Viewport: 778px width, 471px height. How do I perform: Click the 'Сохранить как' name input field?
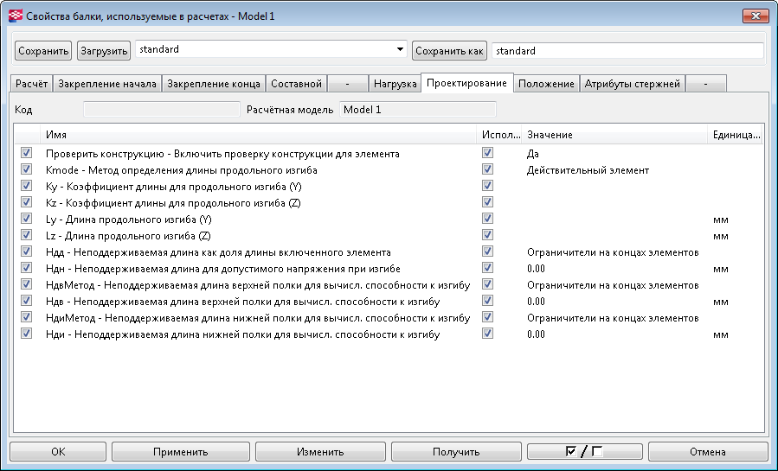627,51
